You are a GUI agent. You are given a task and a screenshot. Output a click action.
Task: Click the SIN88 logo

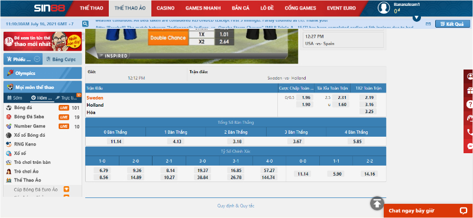(x=49, y=8)
